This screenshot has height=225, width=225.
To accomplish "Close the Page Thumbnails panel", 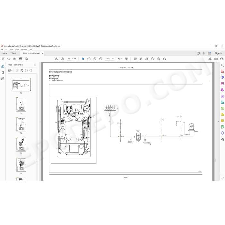I will [35, 65].
